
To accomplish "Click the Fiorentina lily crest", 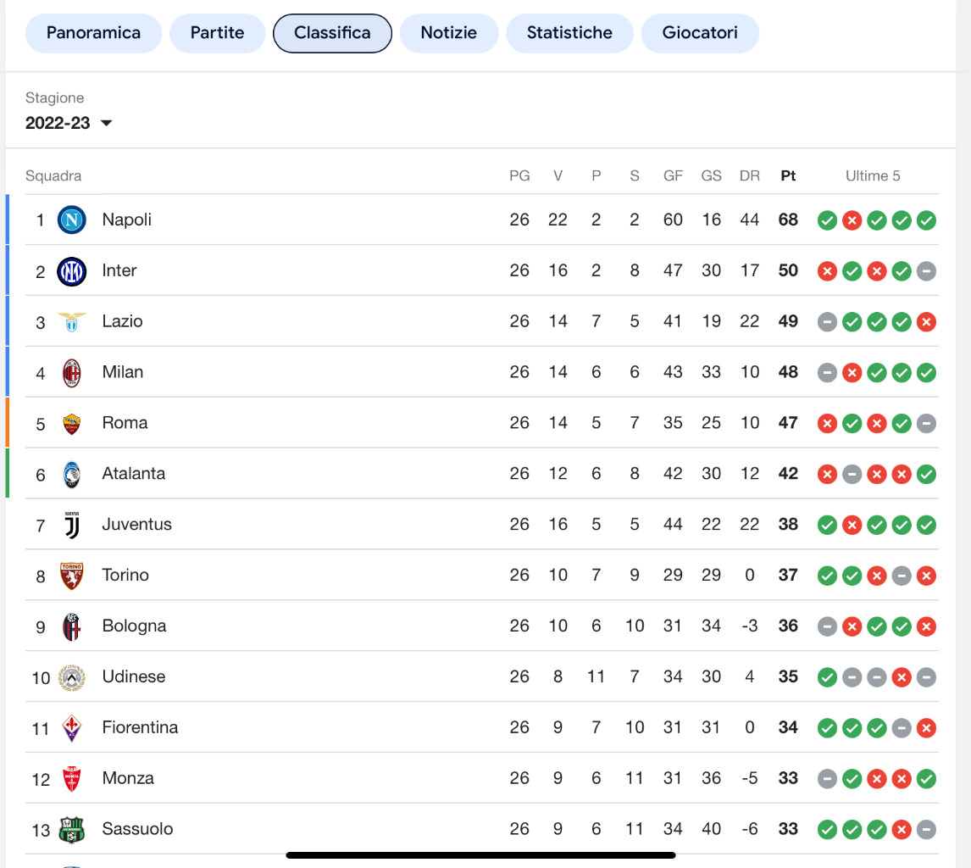I will (72, 729).
